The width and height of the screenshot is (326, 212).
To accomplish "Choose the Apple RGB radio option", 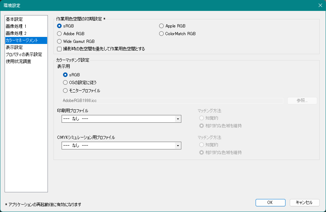I will (x=162, y=26).
